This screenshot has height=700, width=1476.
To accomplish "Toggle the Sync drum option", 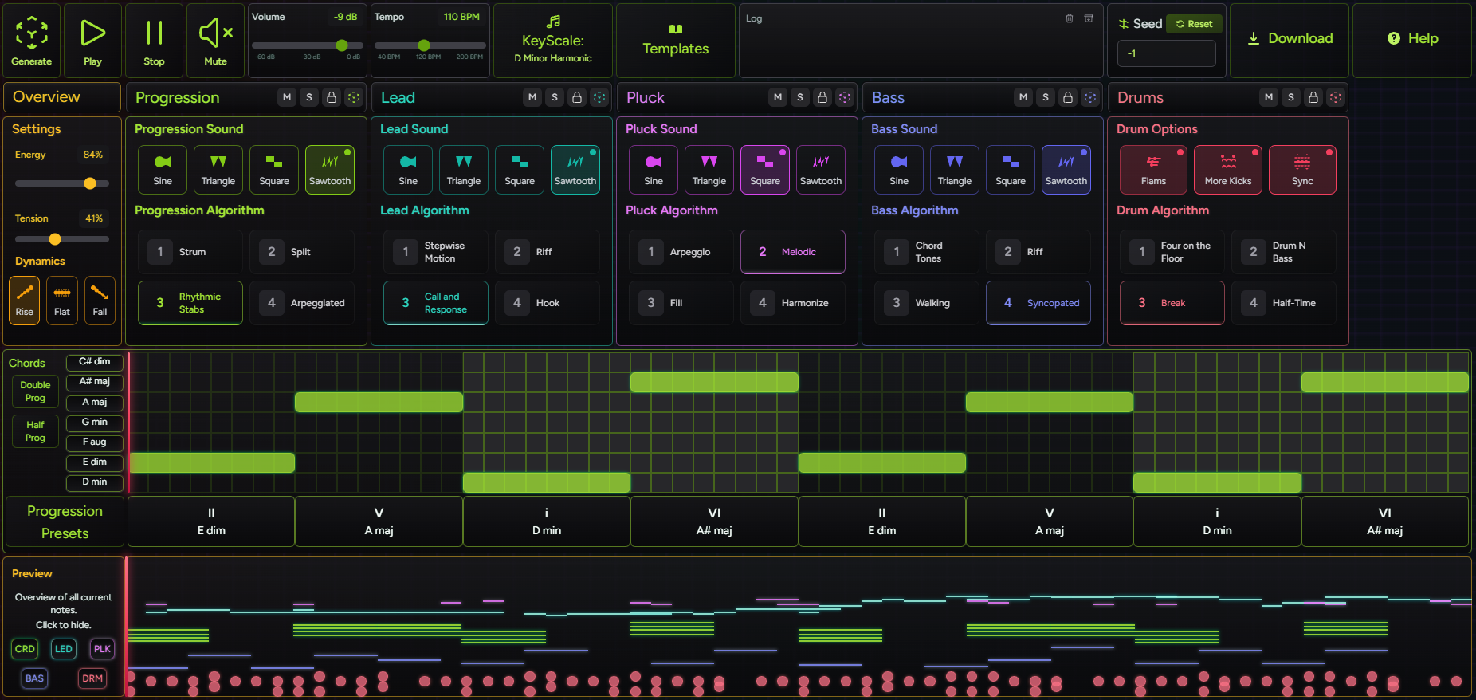I will 1302,170.
